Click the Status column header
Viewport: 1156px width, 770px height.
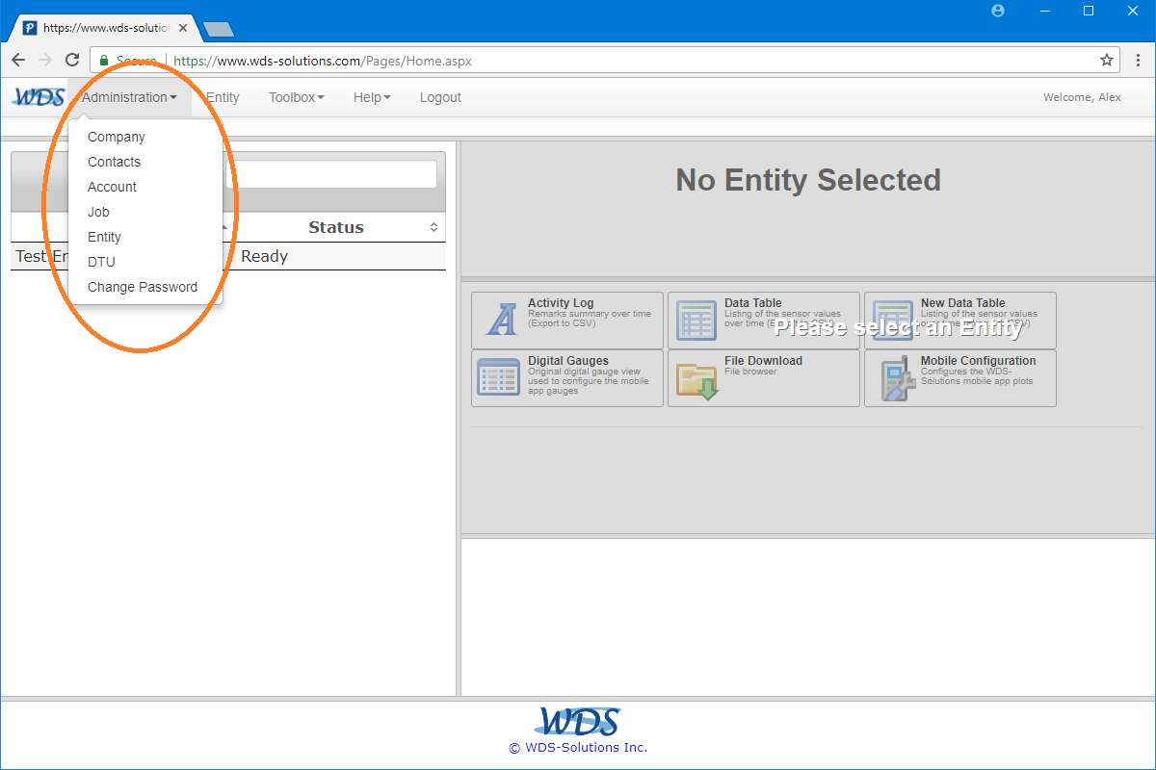pyautogui.click(x=336, y=227)
